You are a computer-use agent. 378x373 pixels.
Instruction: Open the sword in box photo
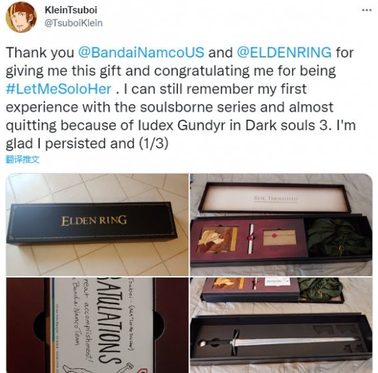coord(281,326)
